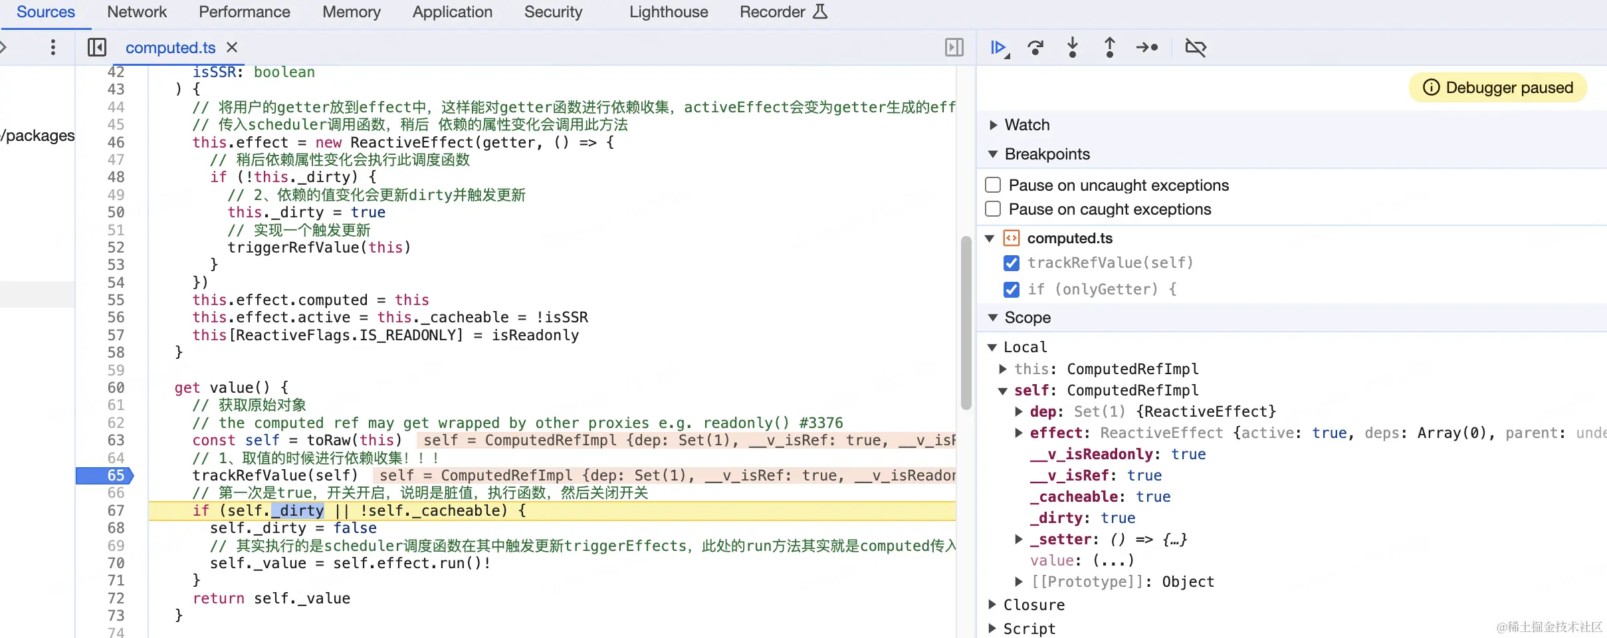Open the Application tab

coord(452,12)
